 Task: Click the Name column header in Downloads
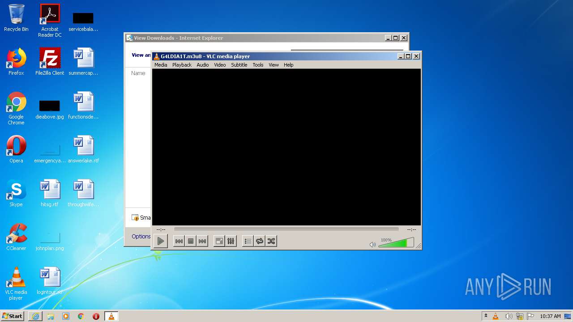point(138,73)
